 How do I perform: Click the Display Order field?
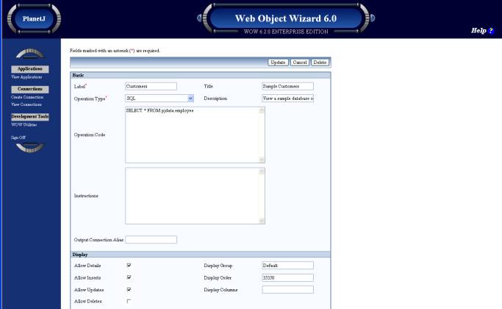[x=287, y=277]
